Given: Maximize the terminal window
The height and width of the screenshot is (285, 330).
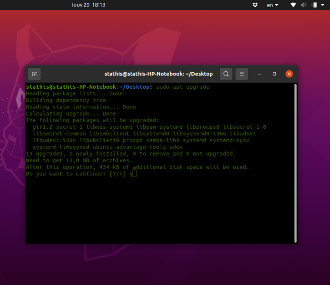Looking at the screenshot, I should tap(274, 74).
